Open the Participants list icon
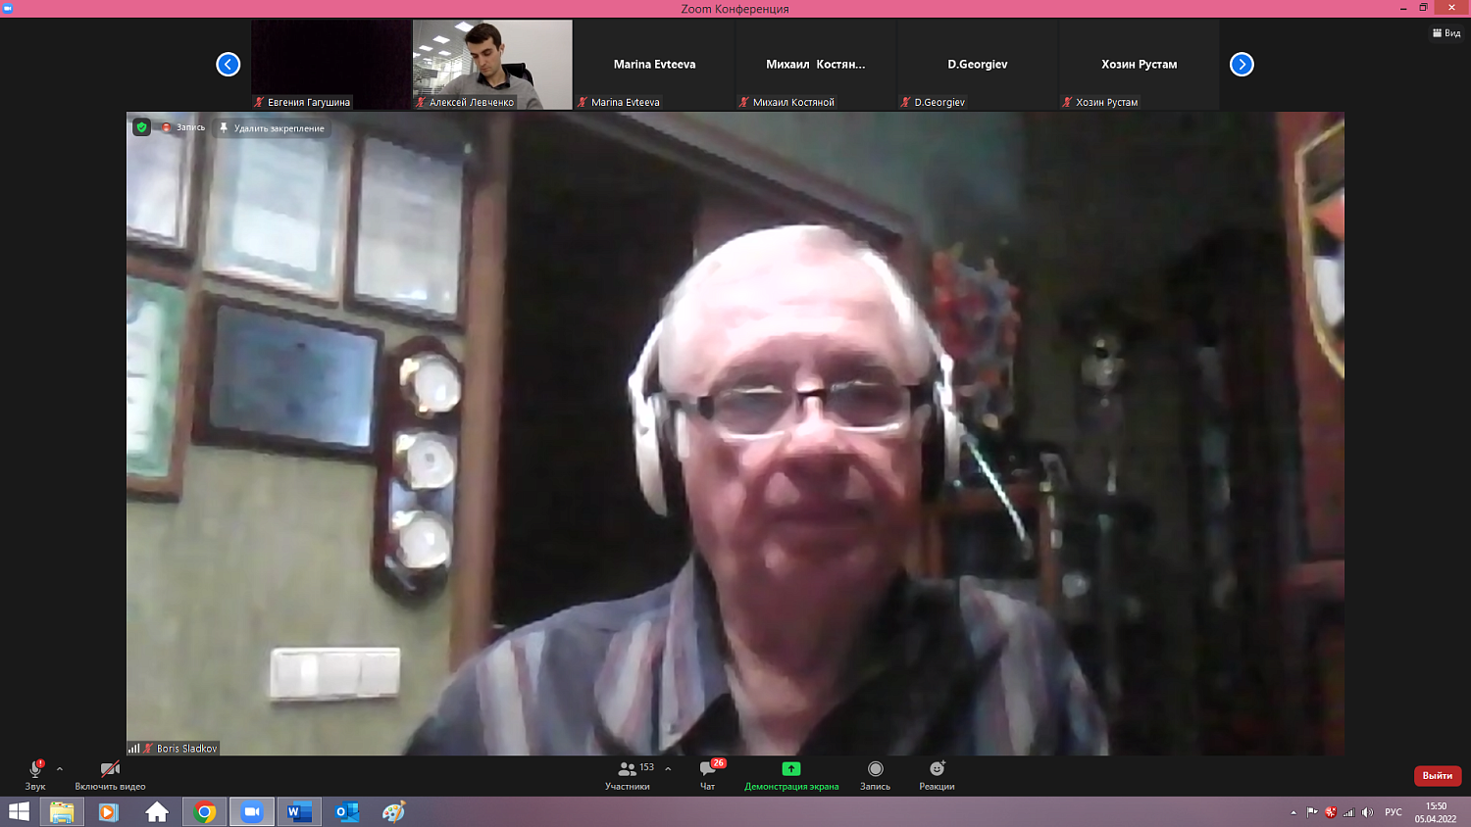This screenshot has height=827, width=1471. point(627,769)
